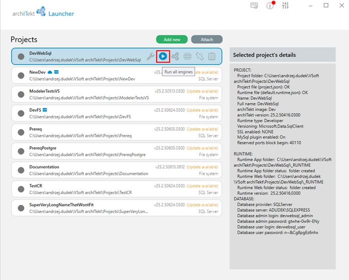Click Update available for Documentation project
Image resolution: width=349 pixels, height=280 pixels.
(202, 167)
